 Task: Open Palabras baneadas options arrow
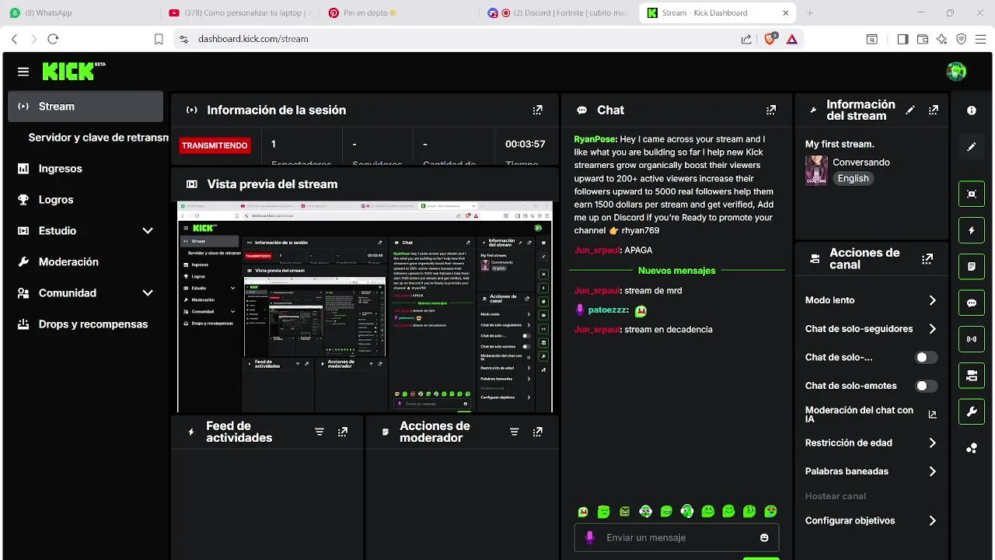pyautogui.click(x=932, y=471)
